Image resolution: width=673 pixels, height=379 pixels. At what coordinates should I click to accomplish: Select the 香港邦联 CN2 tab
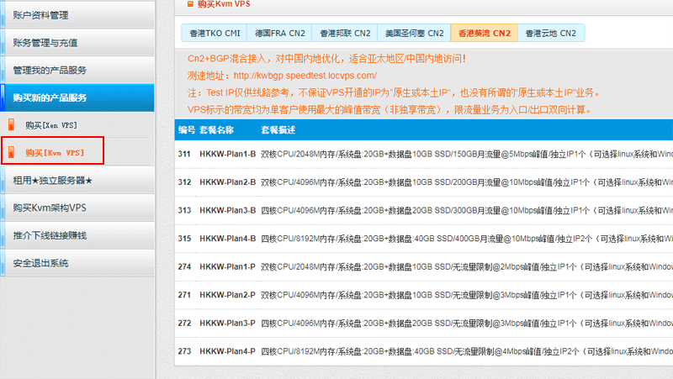point(345,34)
